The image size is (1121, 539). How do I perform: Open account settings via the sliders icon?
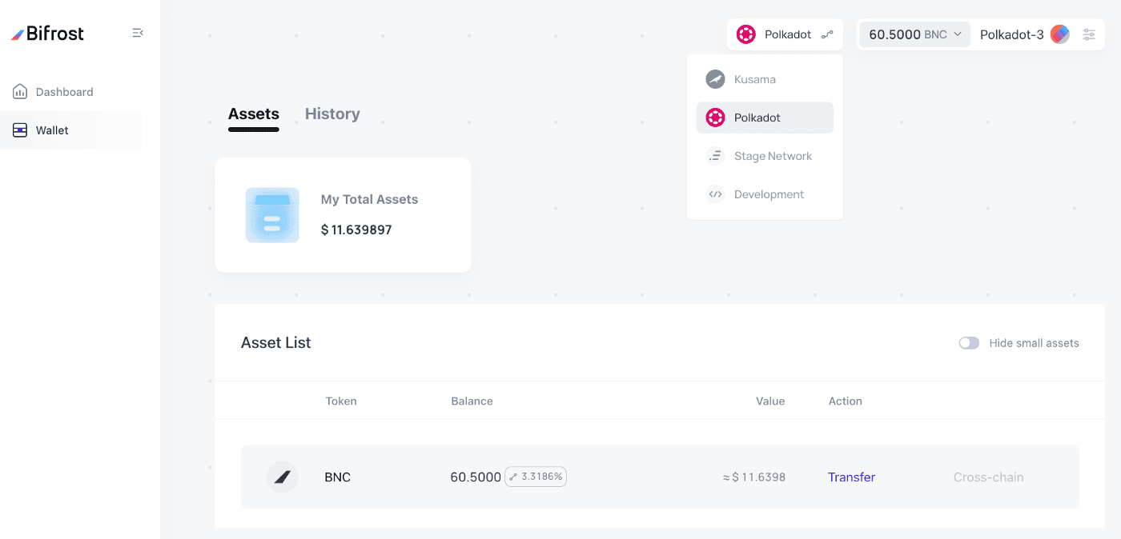click(1089, 34)
